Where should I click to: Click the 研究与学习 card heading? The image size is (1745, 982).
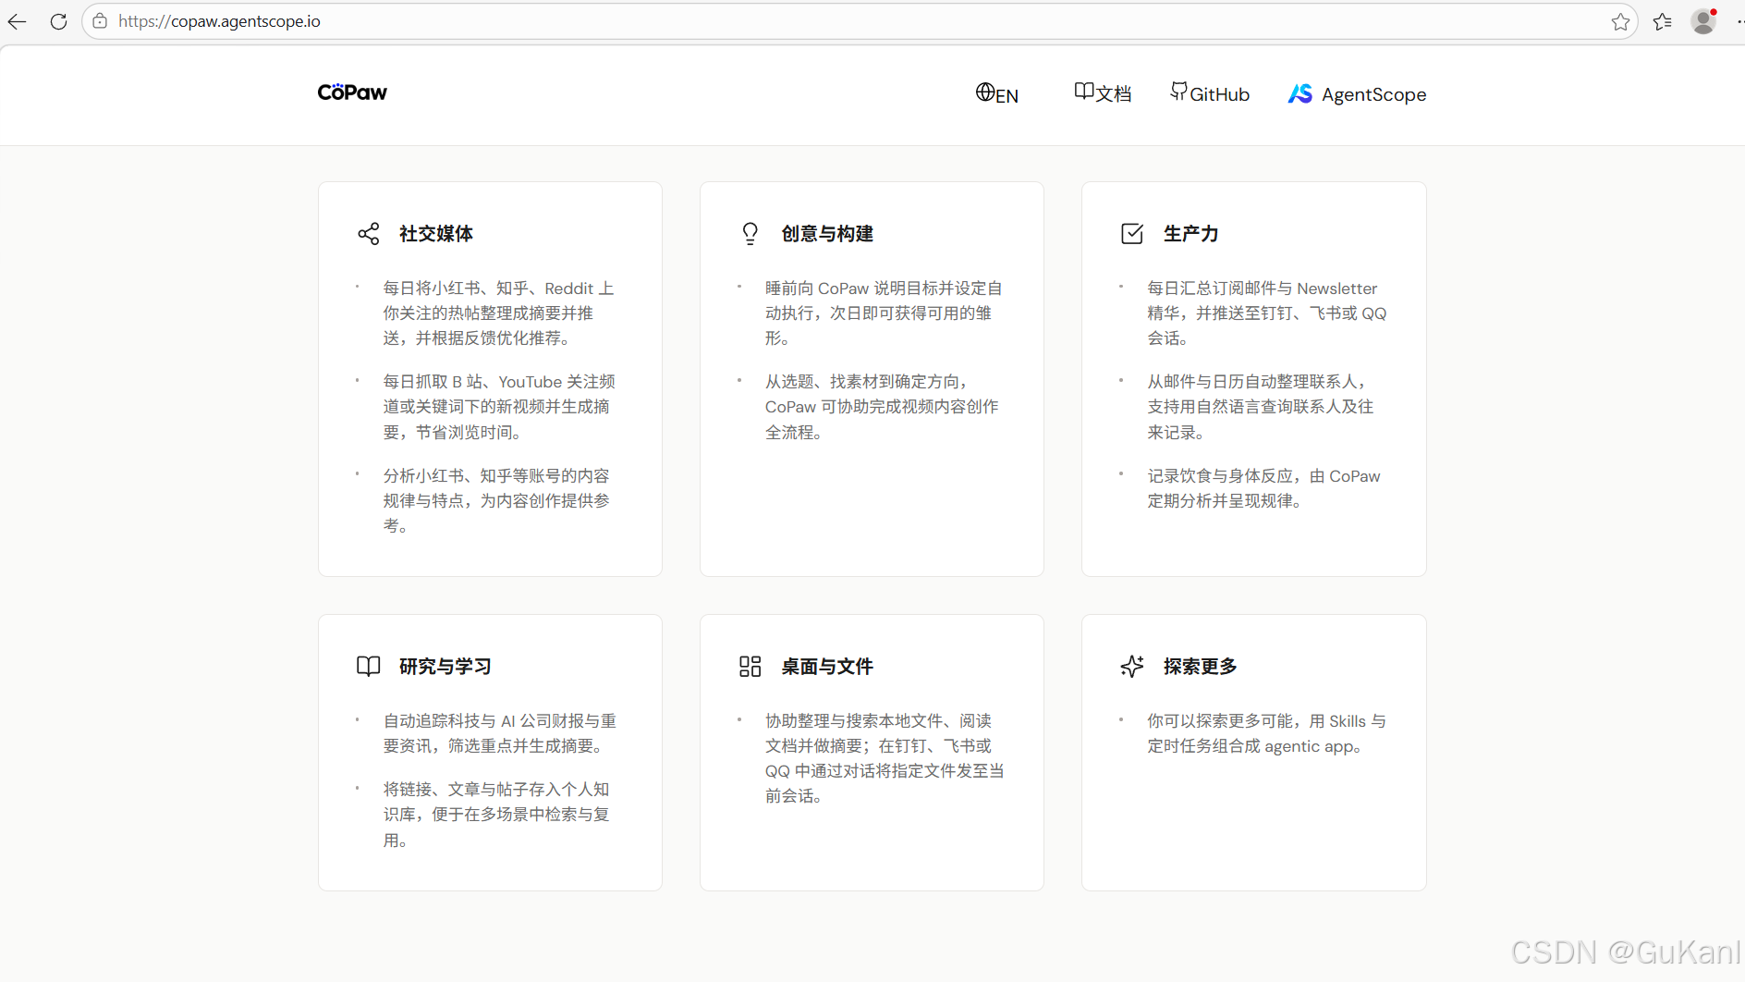(x=445, y=667)
